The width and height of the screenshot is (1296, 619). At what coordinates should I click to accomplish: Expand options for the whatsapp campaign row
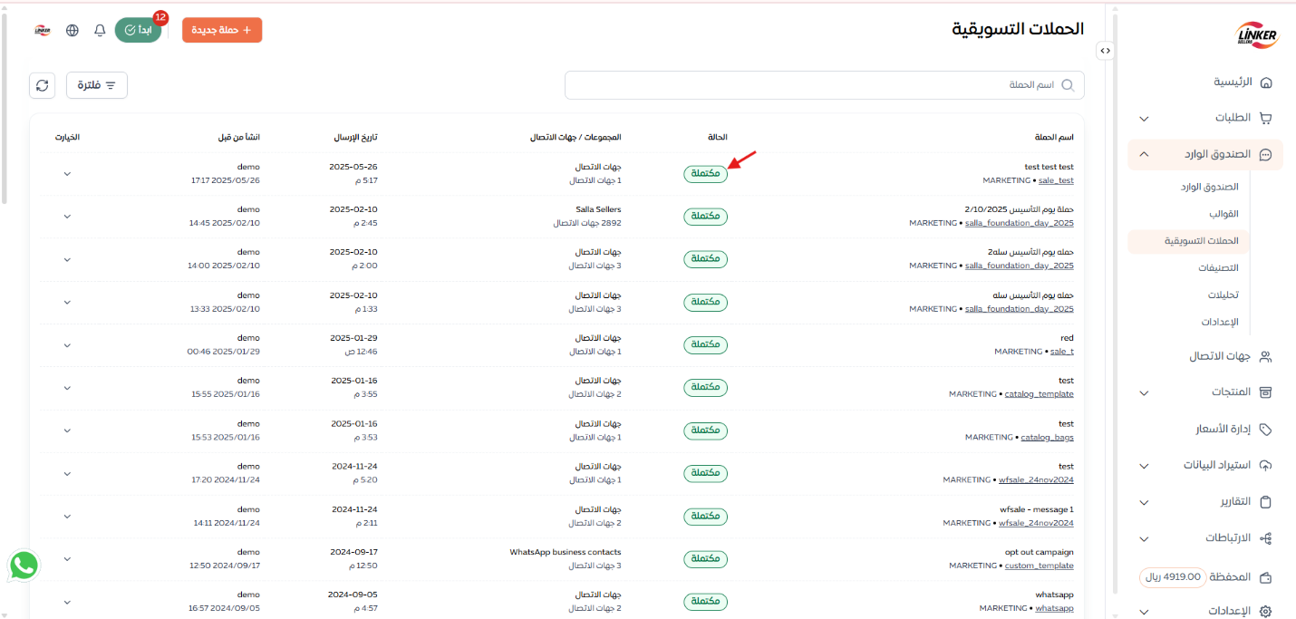pos(67,602)
